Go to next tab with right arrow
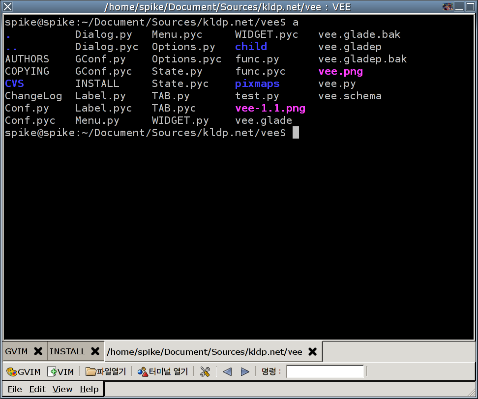This screenshot has height=399, width=478. (x=245, y=371)
